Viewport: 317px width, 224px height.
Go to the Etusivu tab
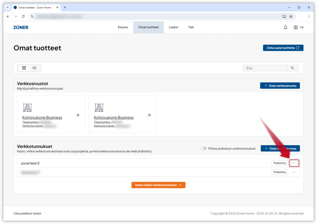(123, 27)
